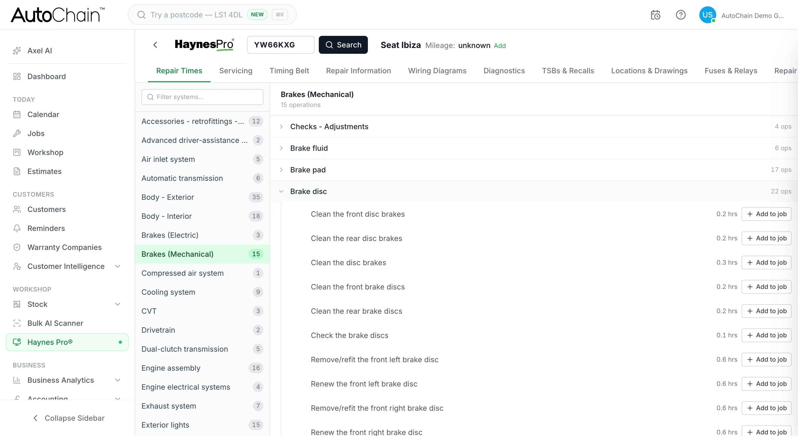
Task: Select the Haynes Pro monitor icon
Action: click(17, 342)
